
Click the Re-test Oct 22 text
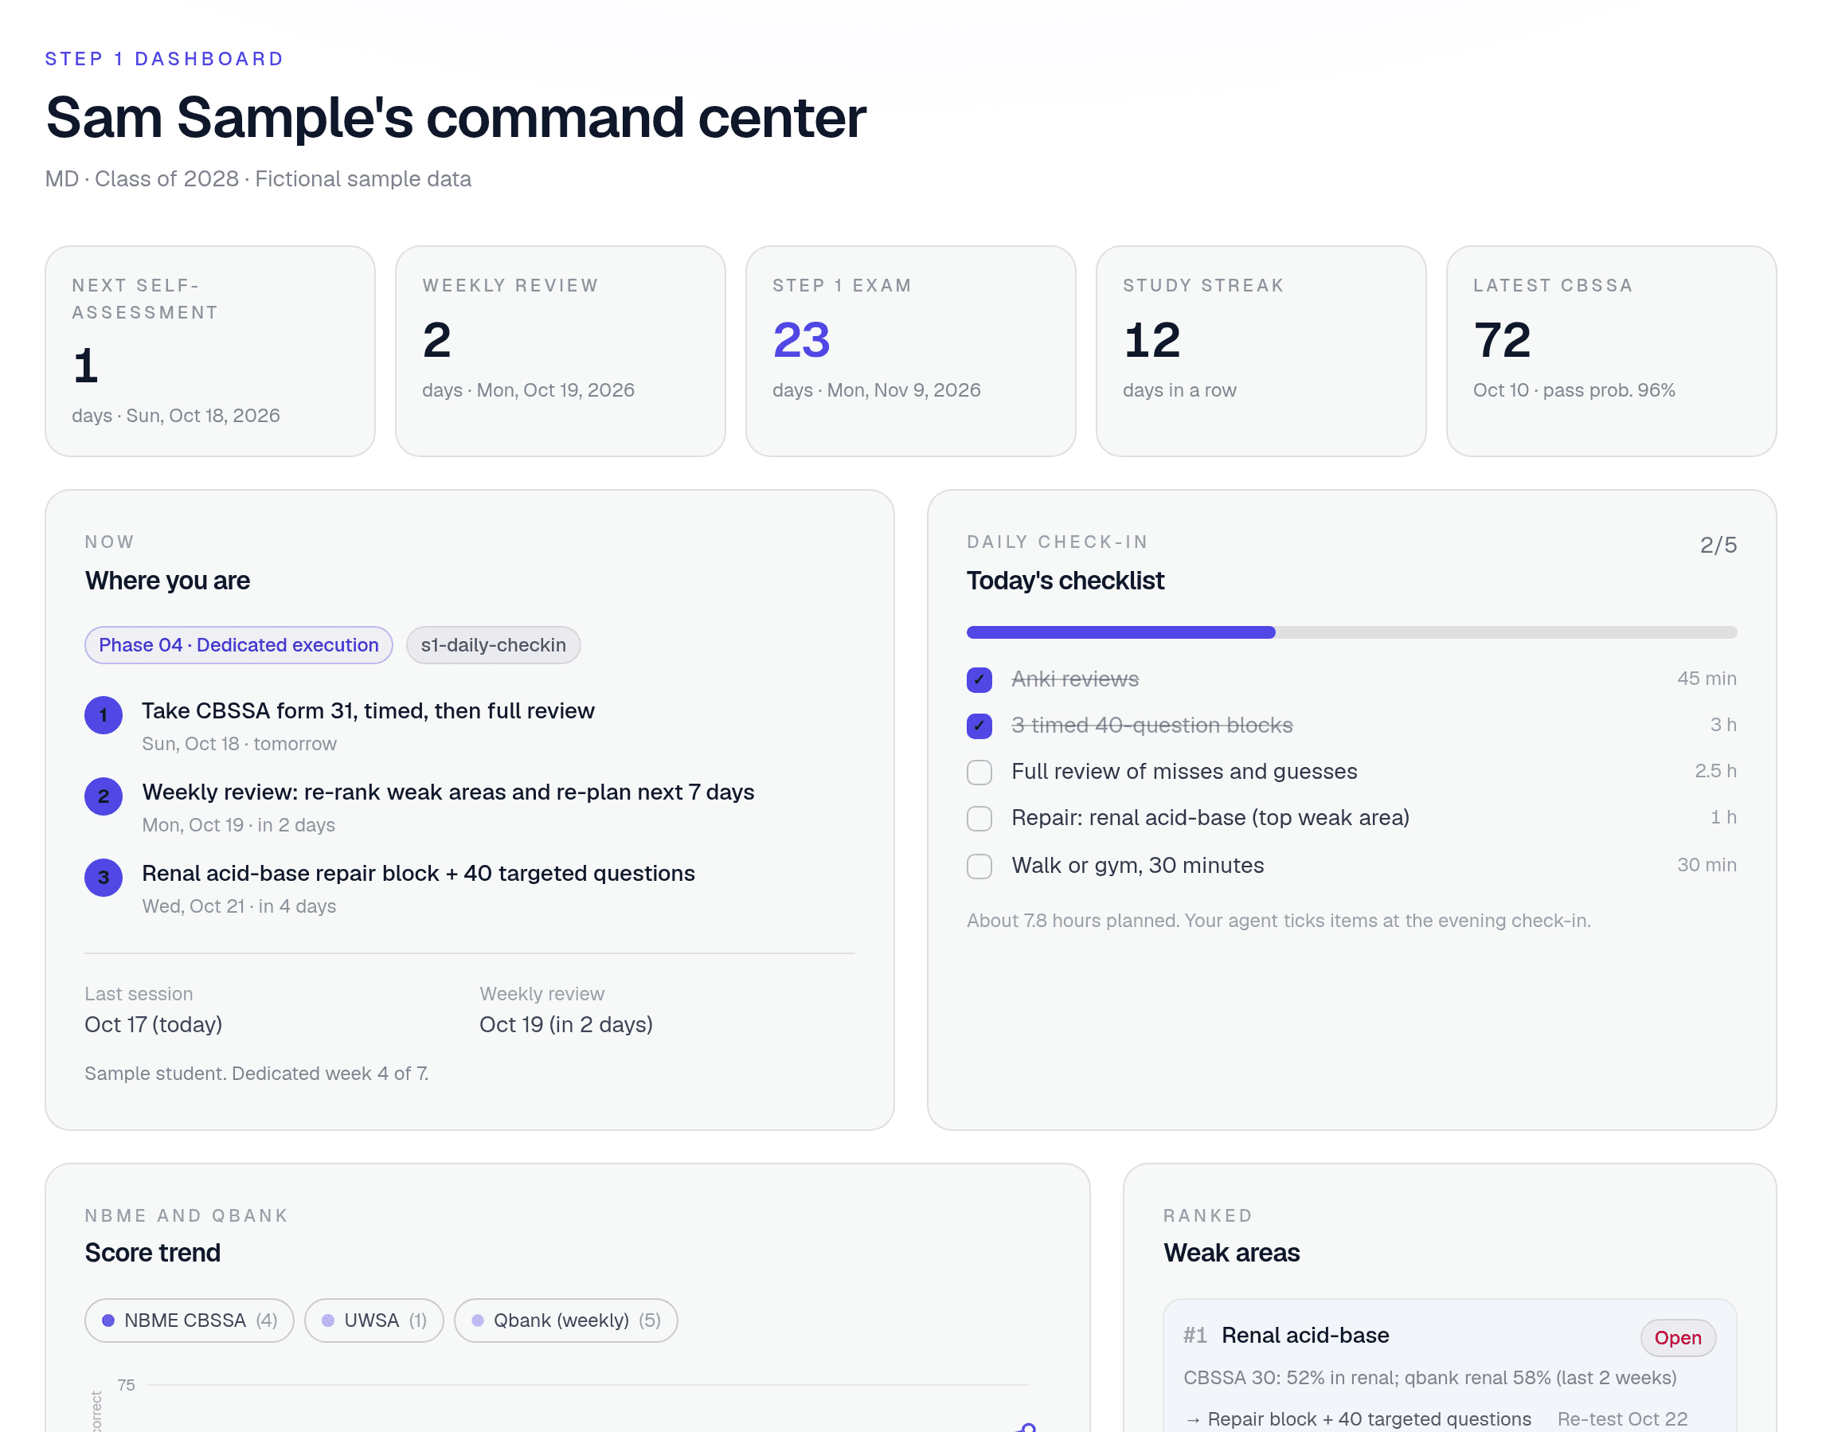[x=1623, y=1418]
